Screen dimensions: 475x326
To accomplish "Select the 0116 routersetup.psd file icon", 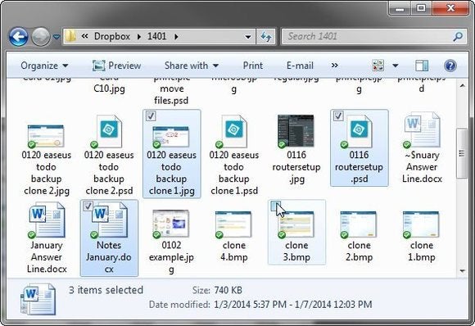I will (359, 132).
